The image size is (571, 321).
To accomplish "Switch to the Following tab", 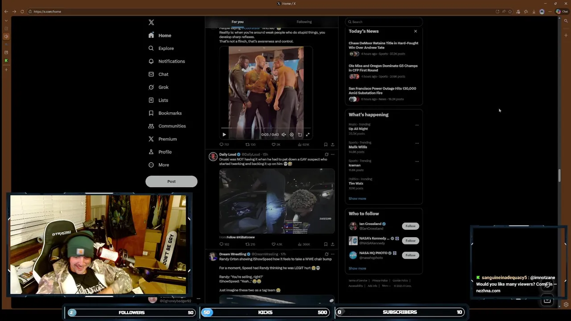I will (304, 22).
